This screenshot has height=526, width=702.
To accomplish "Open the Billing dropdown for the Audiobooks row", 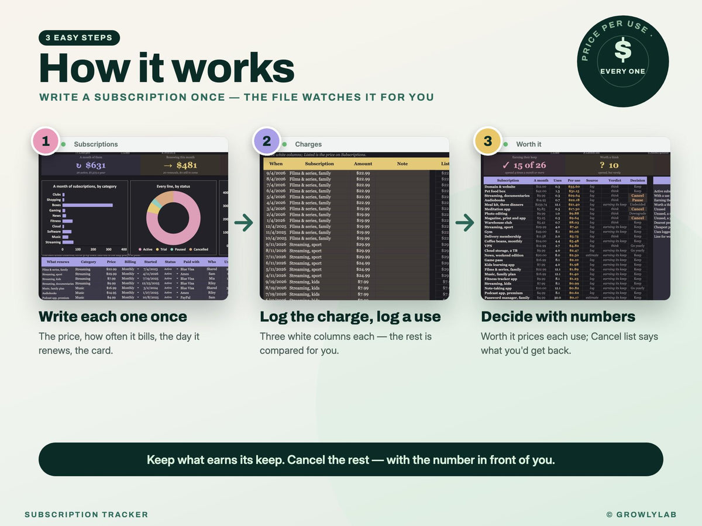I will tap(137, 293).
